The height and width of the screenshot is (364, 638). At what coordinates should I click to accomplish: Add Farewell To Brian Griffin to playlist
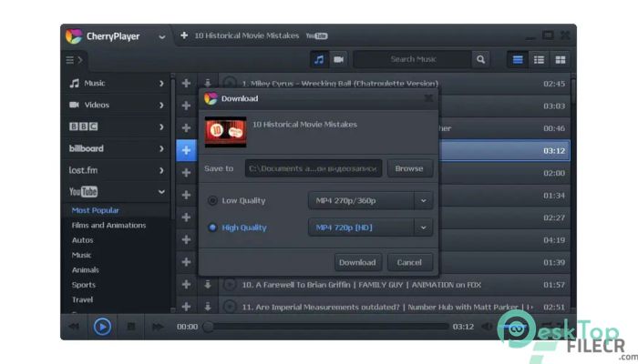click(x=186, y=284)
